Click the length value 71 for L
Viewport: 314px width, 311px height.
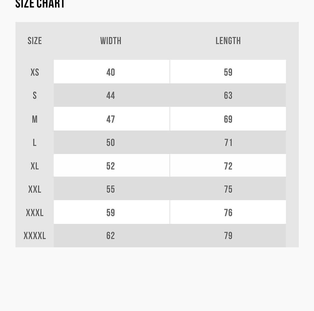[228, 143]
